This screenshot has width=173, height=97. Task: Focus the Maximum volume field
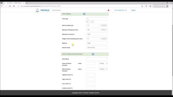(97, 34)
